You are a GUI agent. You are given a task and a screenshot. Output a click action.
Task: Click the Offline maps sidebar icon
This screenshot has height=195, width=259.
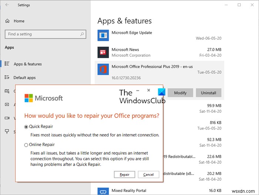tap(7, 91)
